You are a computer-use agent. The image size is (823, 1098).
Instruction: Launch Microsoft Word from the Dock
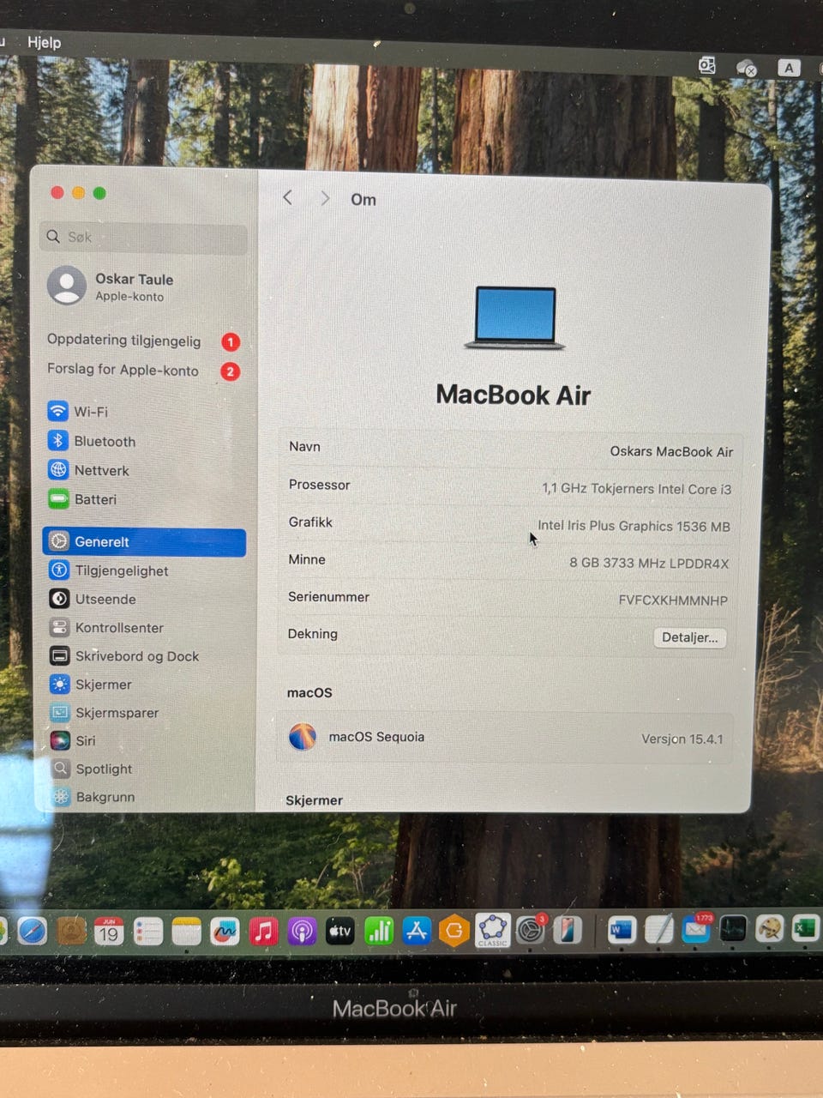622,930
